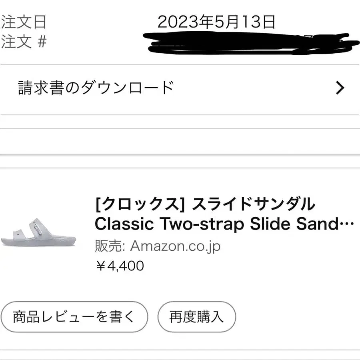Tap the Amazon.co.jp seller name
Image resolution: width=360 pixels, height=360 pixels.
pos(175,246)
